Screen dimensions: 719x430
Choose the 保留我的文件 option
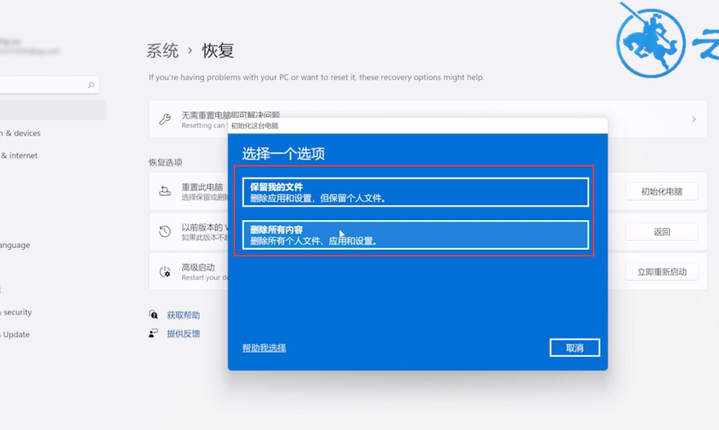point(415,192)
